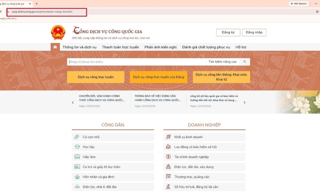
Task: Click the CÔNG DÂN section heading
Action: [113, 125]
